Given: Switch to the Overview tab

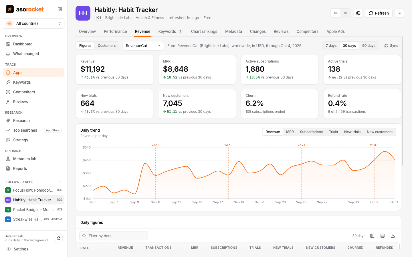Looking at the screenshot, I should tap(87, 31).
